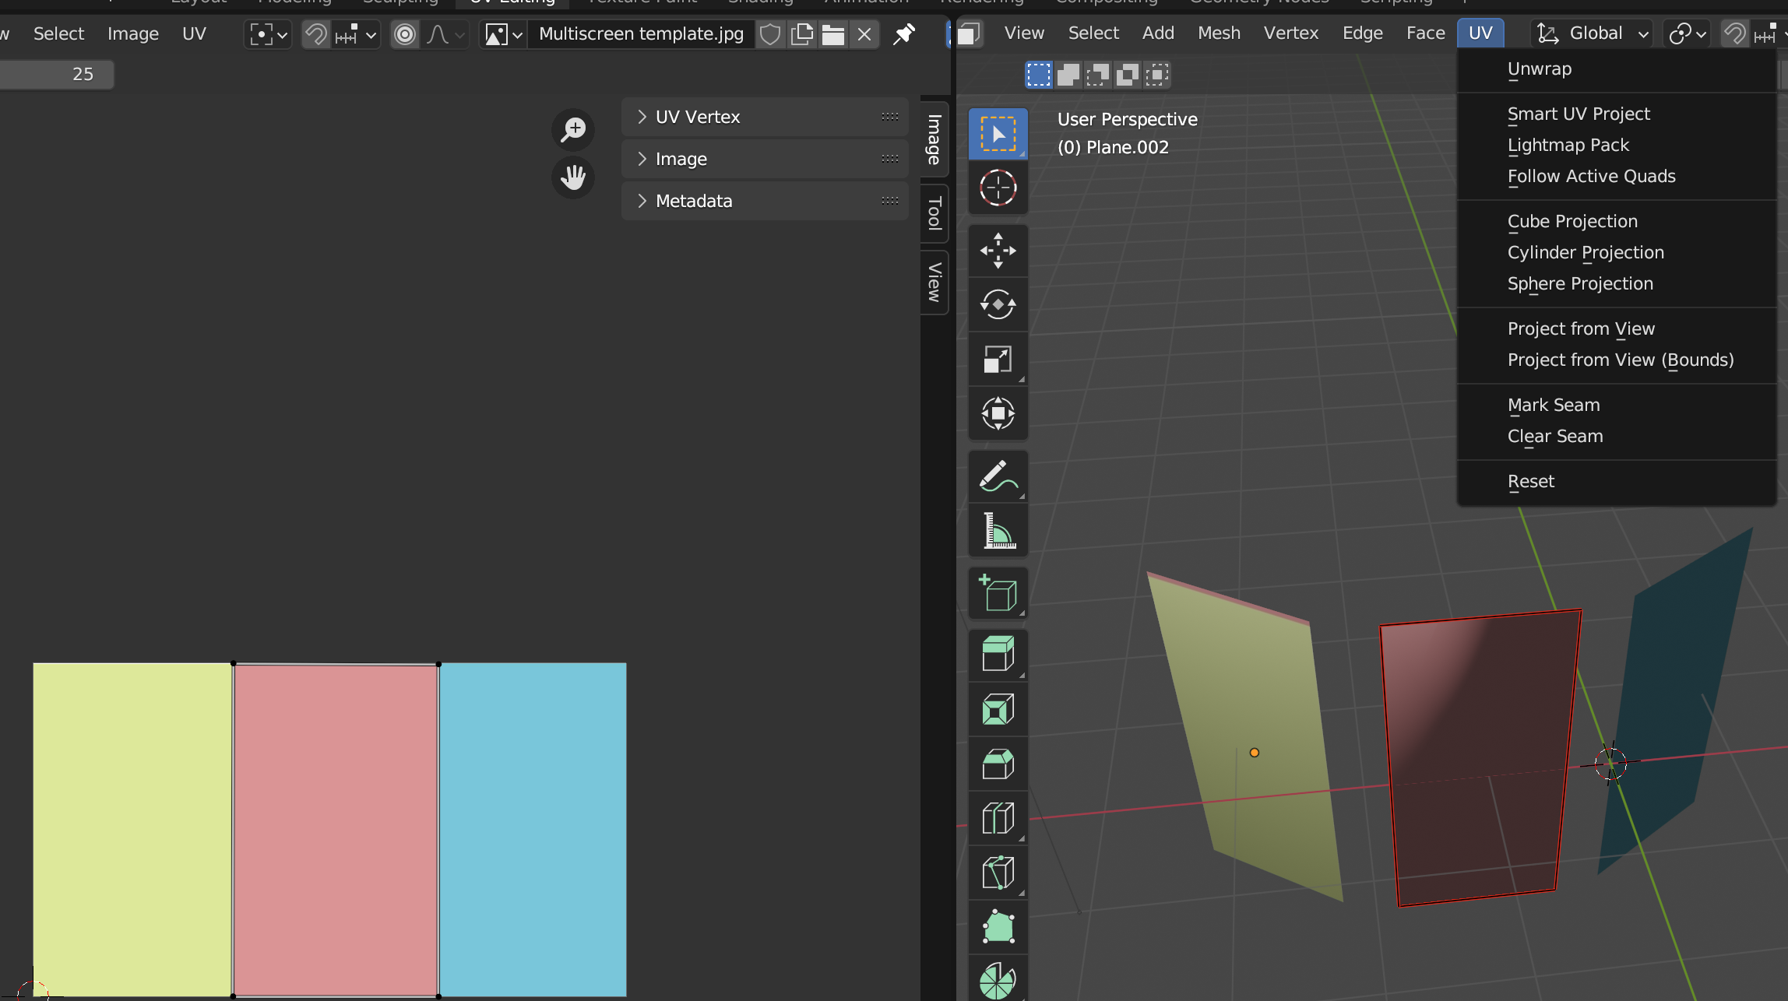Select the Measure tool
Viewport: 1788px width, 1001px height.
998,531
